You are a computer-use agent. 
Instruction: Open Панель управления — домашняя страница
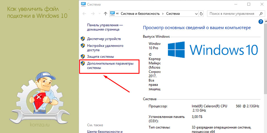click(x=105, y=27)
